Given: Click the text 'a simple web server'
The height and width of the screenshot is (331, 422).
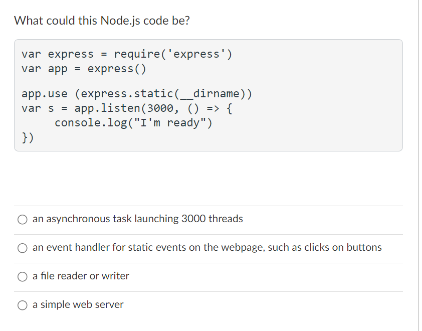Looking at the screenshot, I should pos(77,304).
